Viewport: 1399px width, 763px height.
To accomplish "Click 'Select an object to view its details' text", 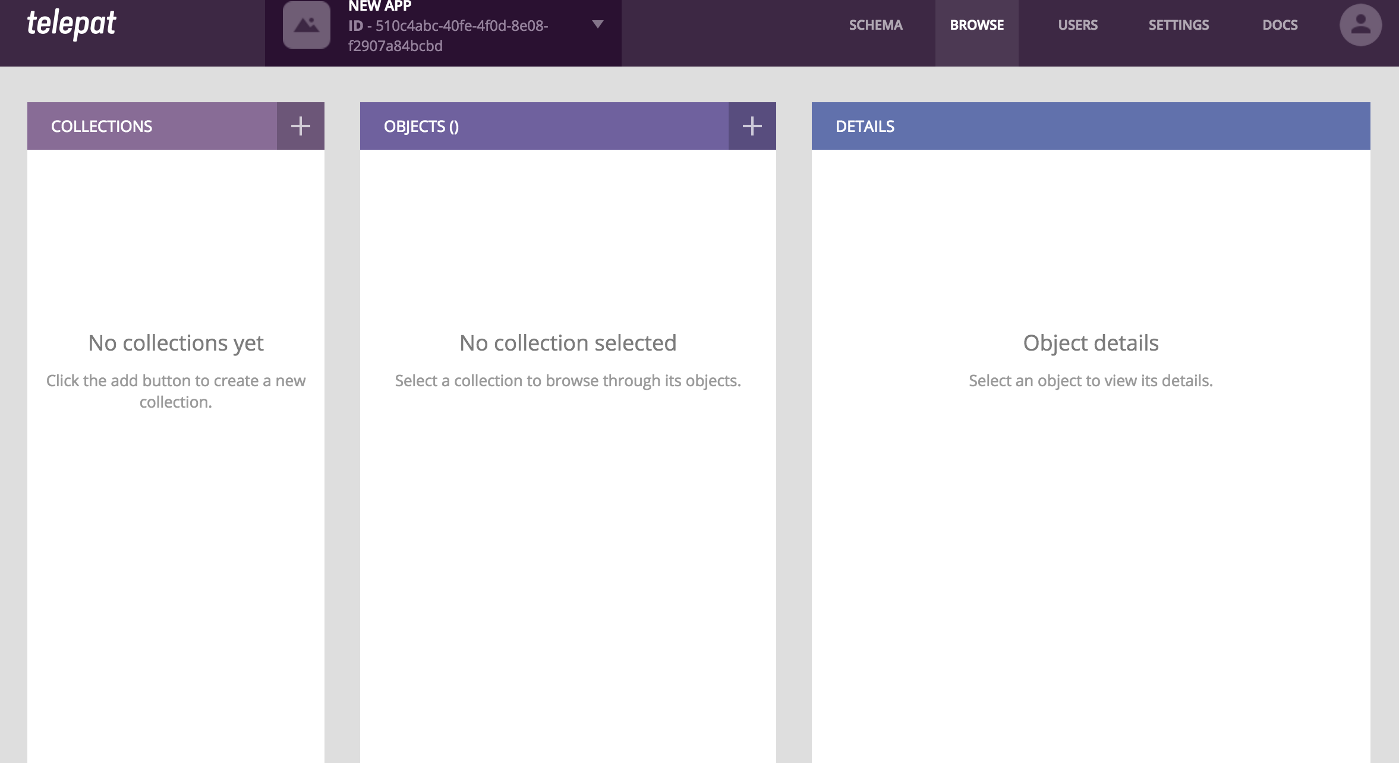I will pos(1091,380).
